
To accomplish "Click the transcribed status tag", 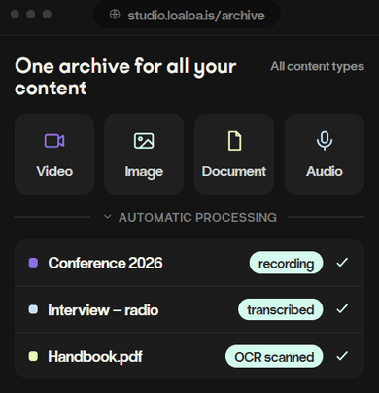I will 281,309.
